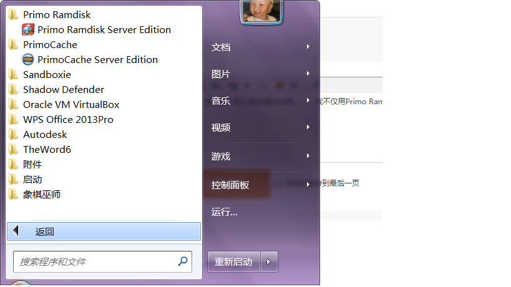Image resolution: width=511 pixels, height=287 pixels.
Task: Expand the 音乐 submenu arrow
Action: [308, 100]
